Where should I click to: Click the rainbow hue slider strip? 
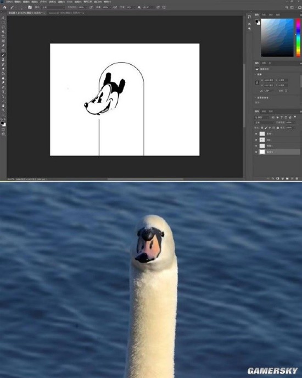coord(298,37)
